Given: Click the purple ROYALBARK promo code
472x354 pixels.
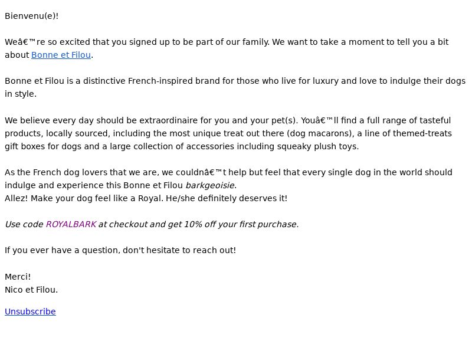Looking at the screenshot, I should point(71,225).
